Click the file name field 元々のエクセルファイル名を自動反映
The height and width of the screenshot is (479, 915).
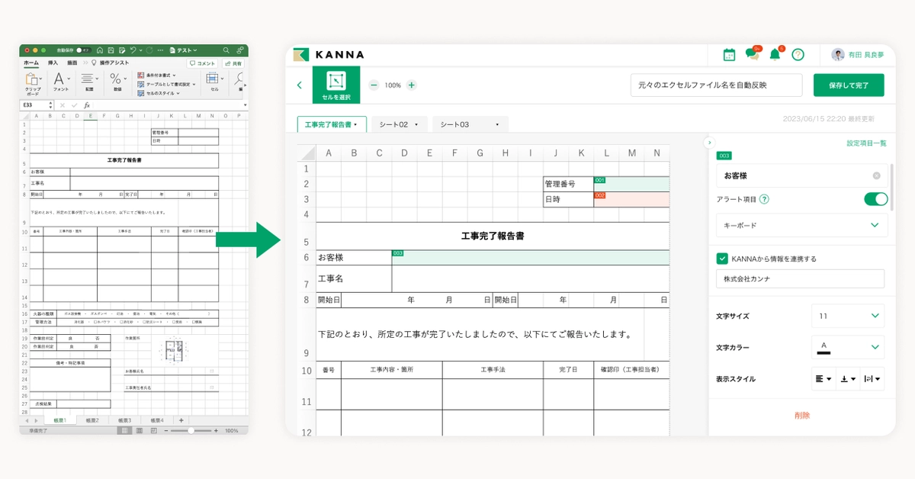[x=717, y=85]
